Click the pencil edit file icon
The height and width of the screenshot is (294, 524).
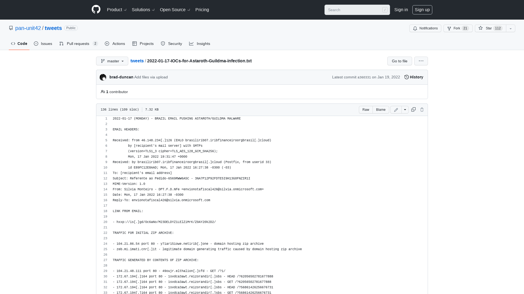[x=396, y=110]
